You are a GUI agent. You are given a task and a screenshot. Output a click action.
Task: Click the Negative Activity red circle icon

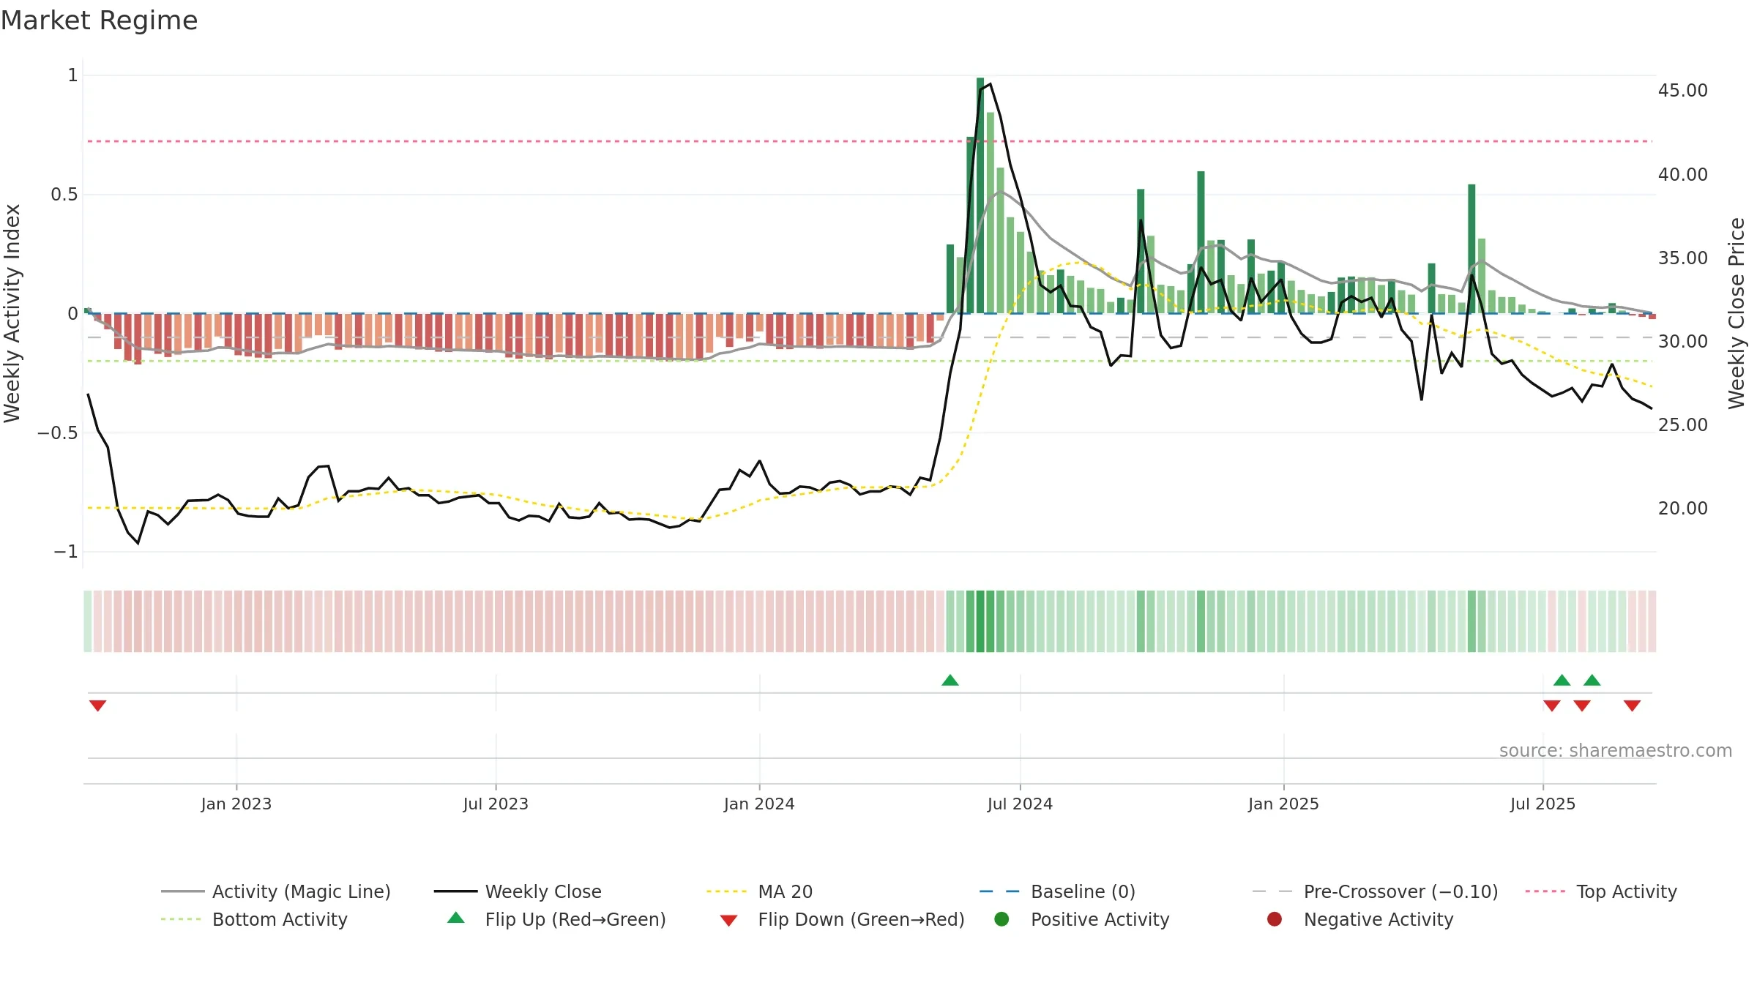coord(1275,919)
